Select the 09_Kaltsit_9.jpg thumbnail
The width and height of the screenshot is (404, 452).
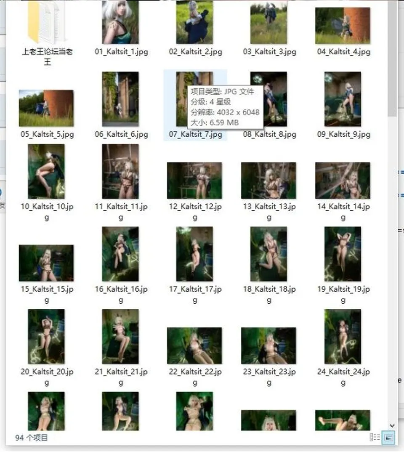coord(343,99)
